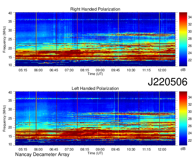Click the Right Handed plot's "Frequency (MHz)" axis label

click(x=4, y=39)
